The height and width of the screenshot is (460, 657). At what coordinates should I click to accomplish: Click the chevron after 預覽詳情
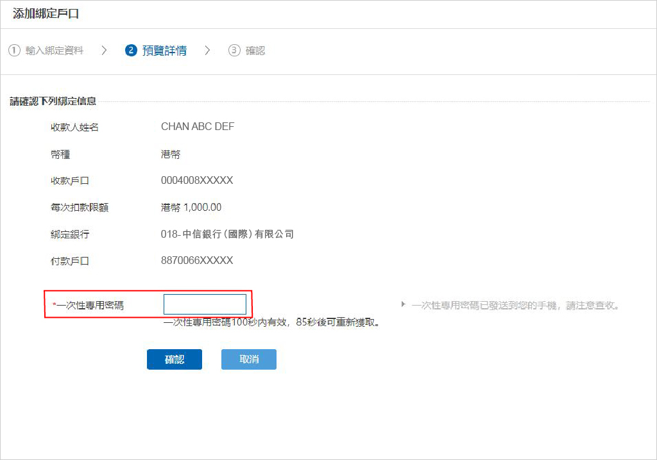pos(207,51)
